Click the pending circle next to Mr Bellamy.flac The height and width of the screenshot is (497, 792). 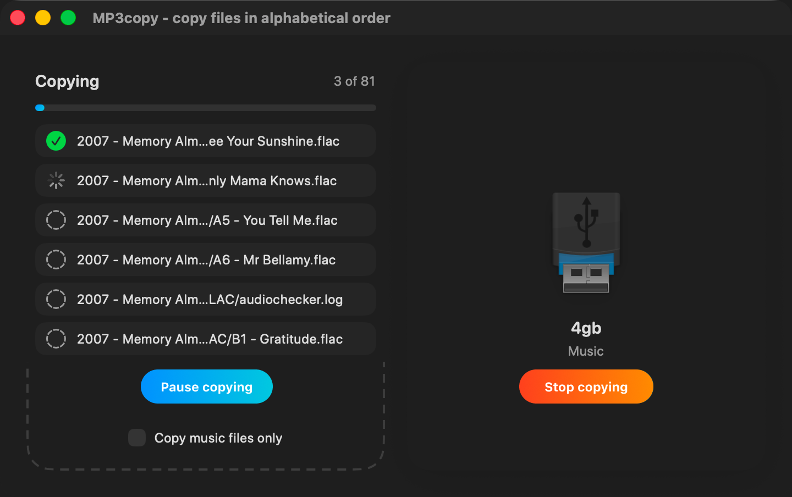[x=56, y=259]
